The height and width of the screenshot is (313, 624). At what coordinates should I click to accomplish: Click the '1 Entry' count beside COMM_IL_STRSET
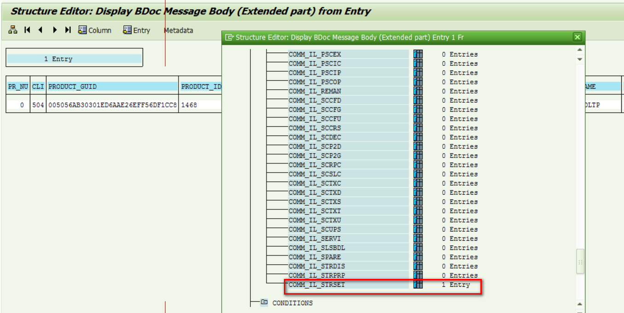(456, 284)
